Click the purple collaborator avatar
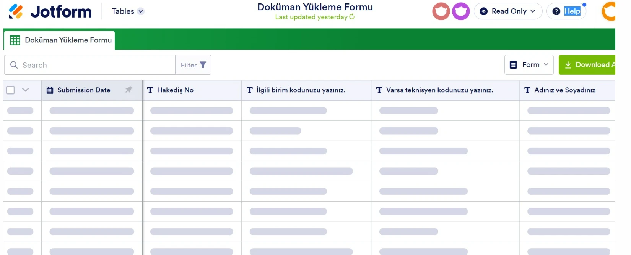The image size is (631, 255). coord(461,11)
